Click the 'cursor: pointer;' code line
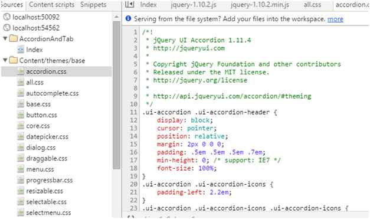 coord(186,128)
